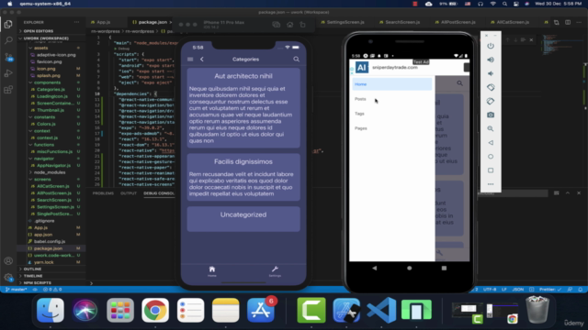The image size is (588, 330).
Task: Open the Explorer view in activity bar
Action: pyautogui.click(x=8, y=25)
